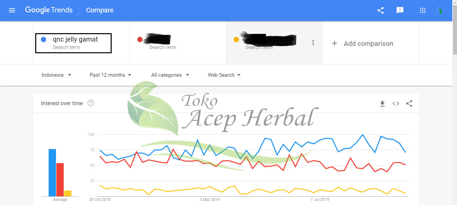
Task: Open the Google Trends home logo
Action: [x=49, y=10]
